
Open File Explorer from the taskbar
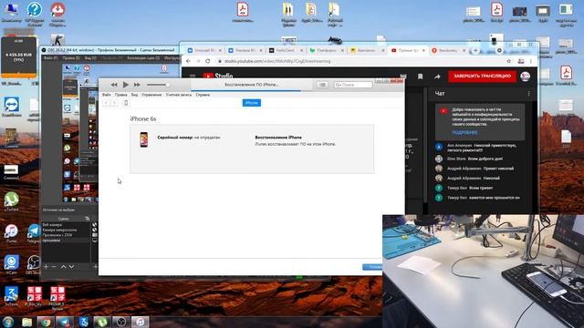point(26,322)
